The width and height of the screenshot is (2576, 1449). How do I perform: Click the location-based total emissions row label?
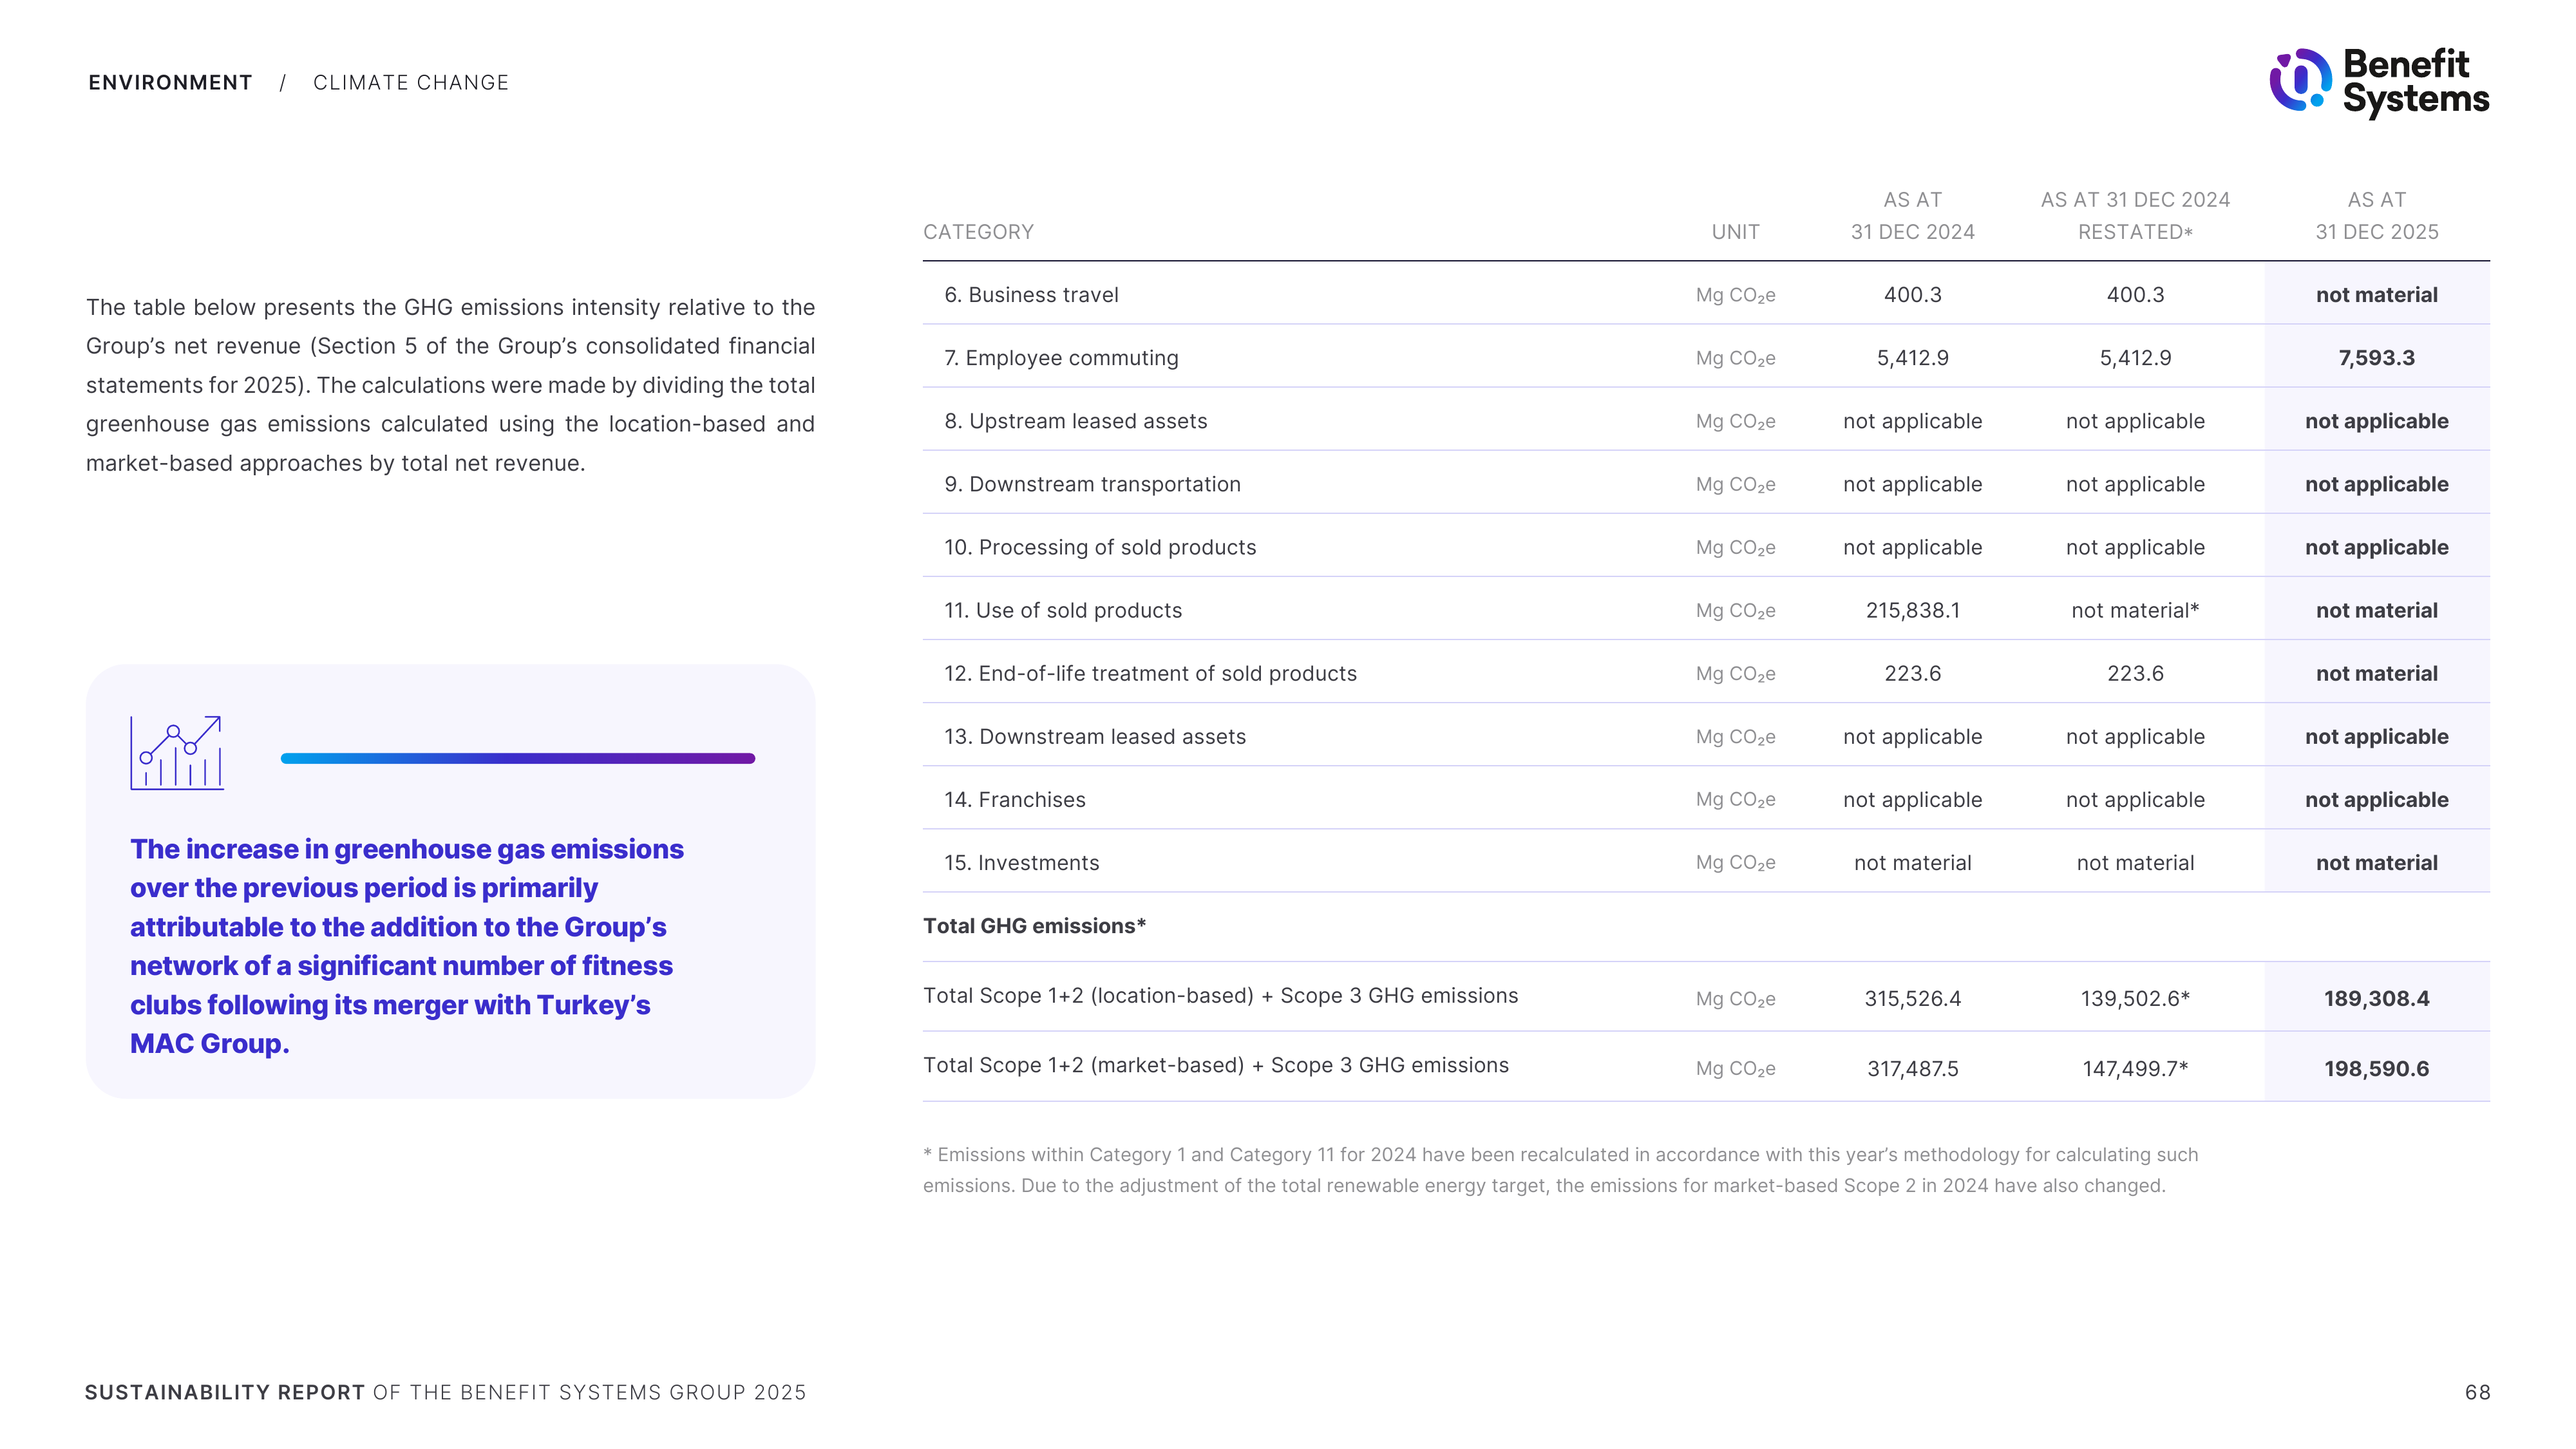click(1220, 996)
